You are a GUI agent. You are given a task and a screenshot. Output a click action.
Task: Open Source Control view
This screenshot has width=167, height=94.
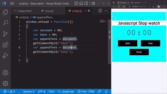pyautogui.click(x=5, y=34)
